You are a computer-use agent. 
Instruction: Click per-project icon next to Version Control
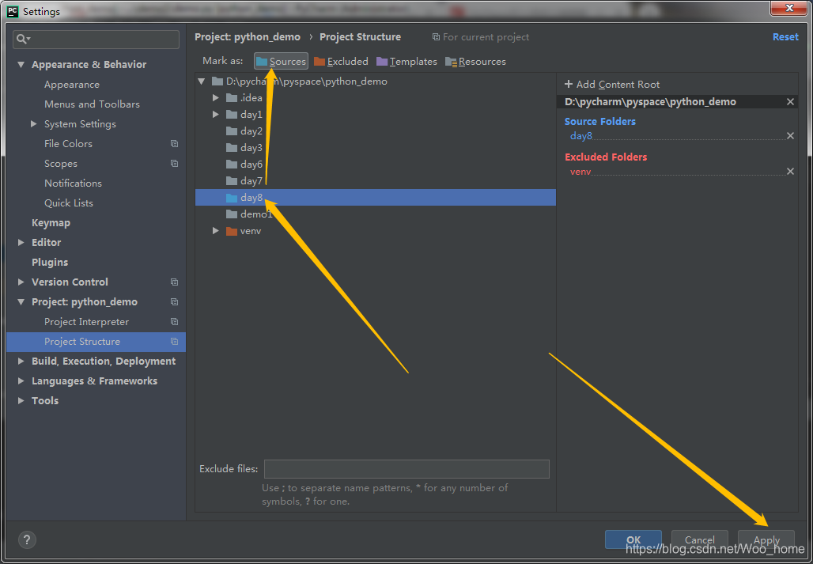tap(174, 282)
